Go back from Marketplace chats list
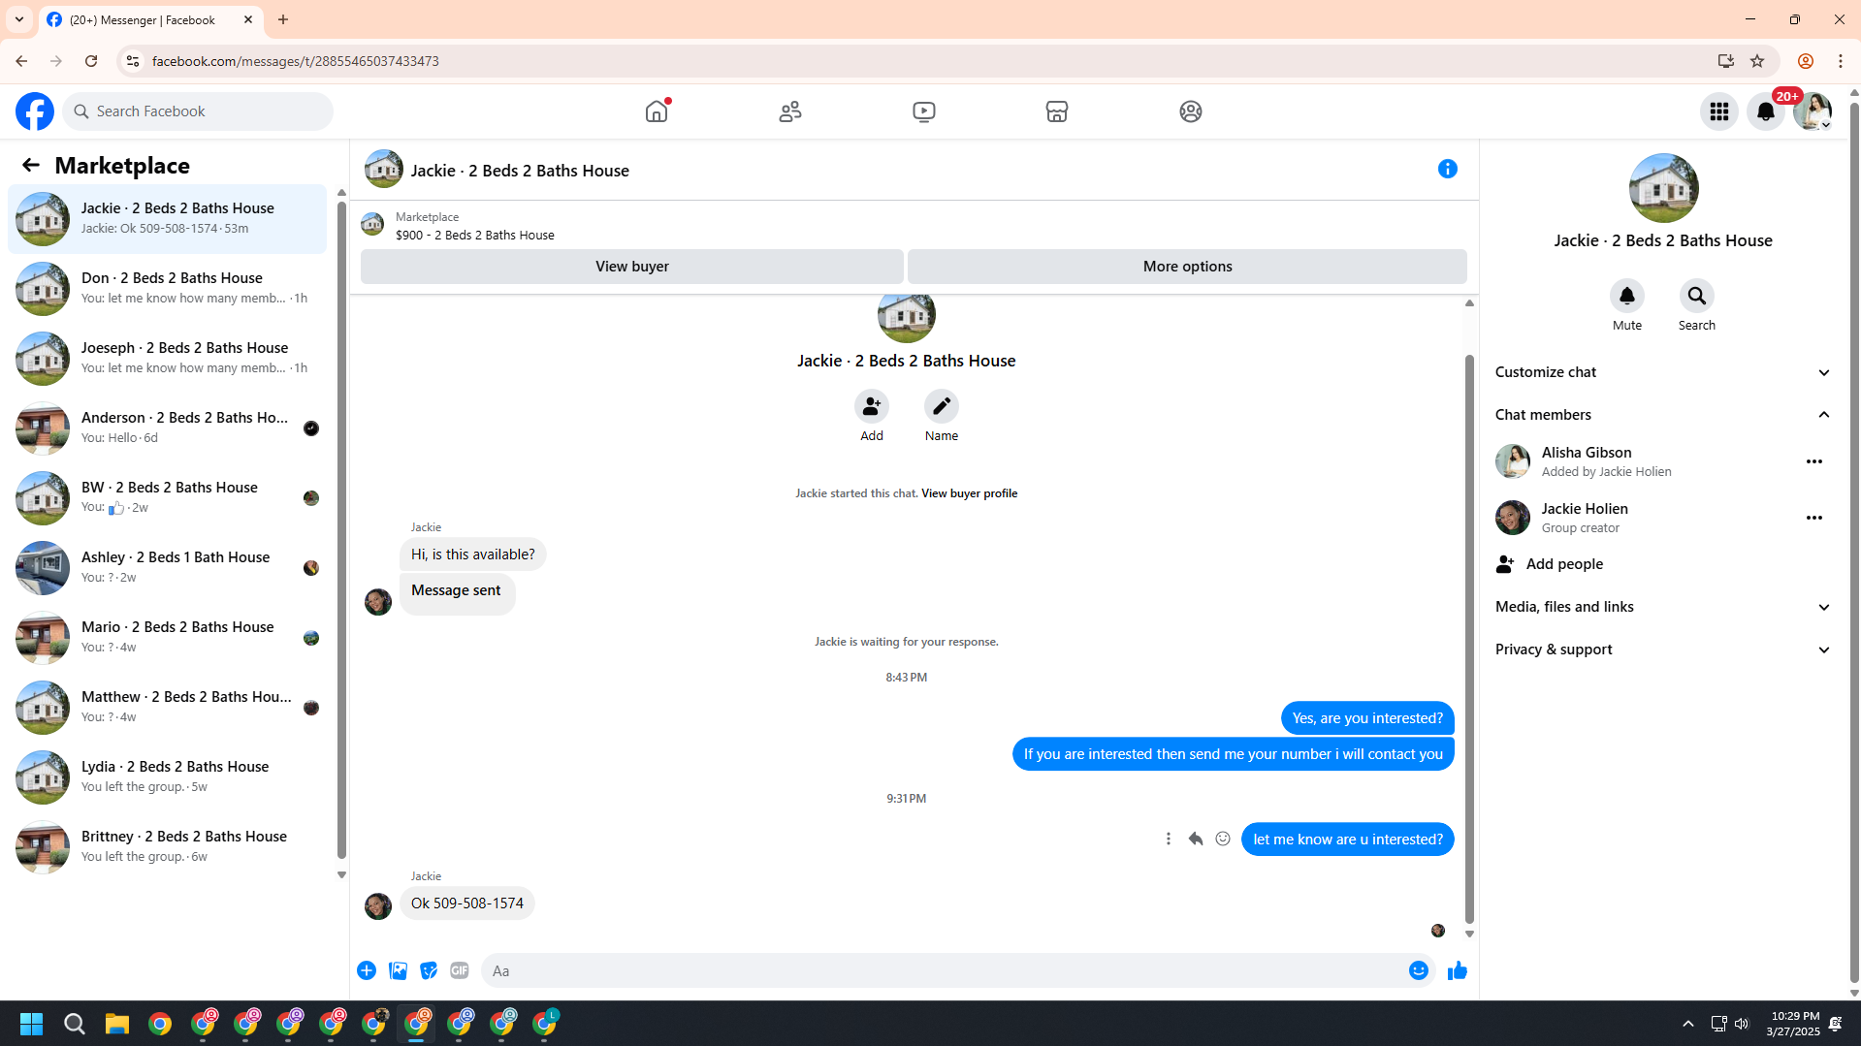The image size is (1861, 1046). click(x=31, y=166)
